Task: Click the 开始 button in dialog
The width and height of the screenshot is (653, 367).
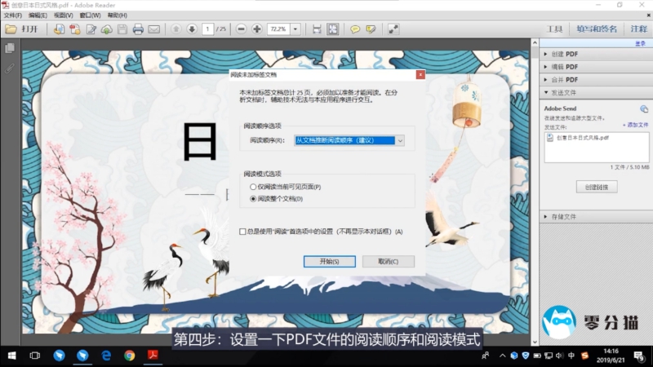Action: coord(329,261)
